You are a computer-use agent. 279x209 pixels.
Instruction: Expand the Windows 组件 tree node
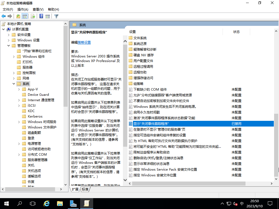point(14,57)
